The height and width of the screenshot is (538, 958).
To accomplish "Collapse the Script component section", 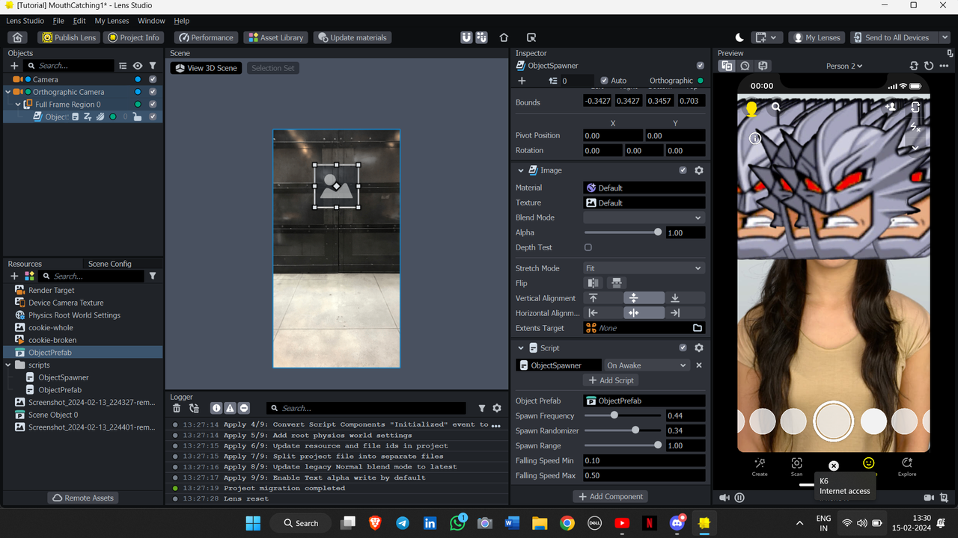I will click(x=521, y=348).
